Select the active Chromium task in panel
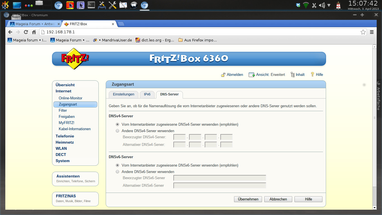Viewport: 382px width, 215px height. click(x=144, y=5)
